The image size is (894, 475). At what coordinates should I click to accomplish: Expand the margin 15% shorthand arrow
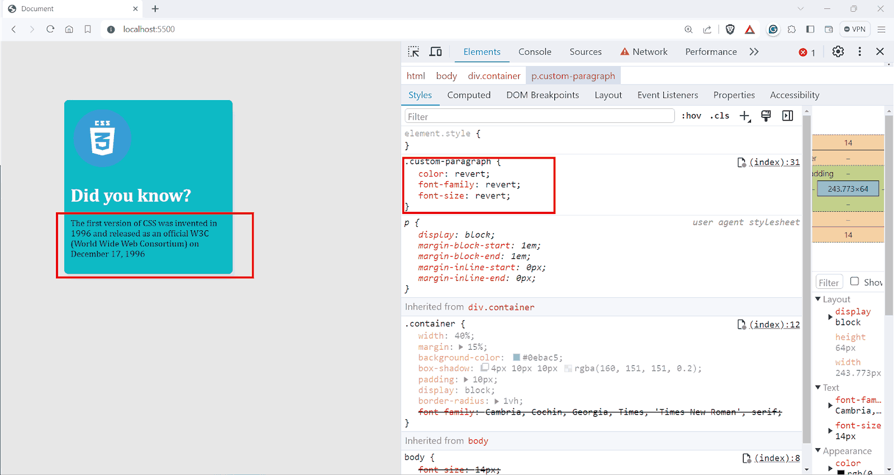461,347
